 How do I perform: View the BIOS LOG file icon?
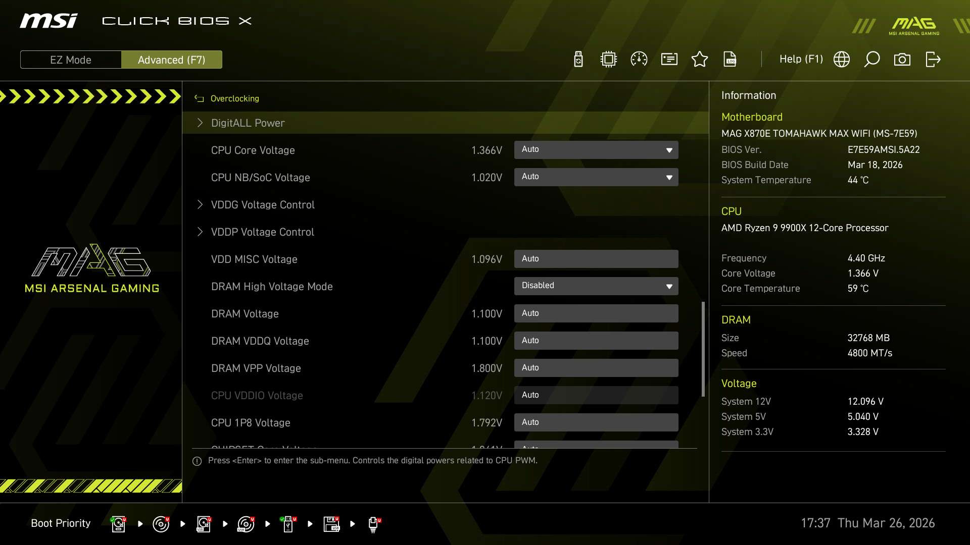(x=730, y=59)
